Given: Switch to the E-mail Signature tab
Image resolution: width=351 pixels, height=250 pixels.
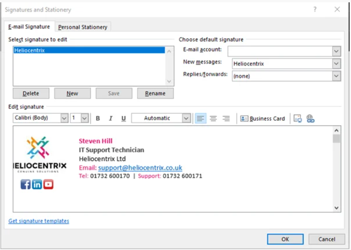Looking at the screenshot, I should (x=29, y=26).
